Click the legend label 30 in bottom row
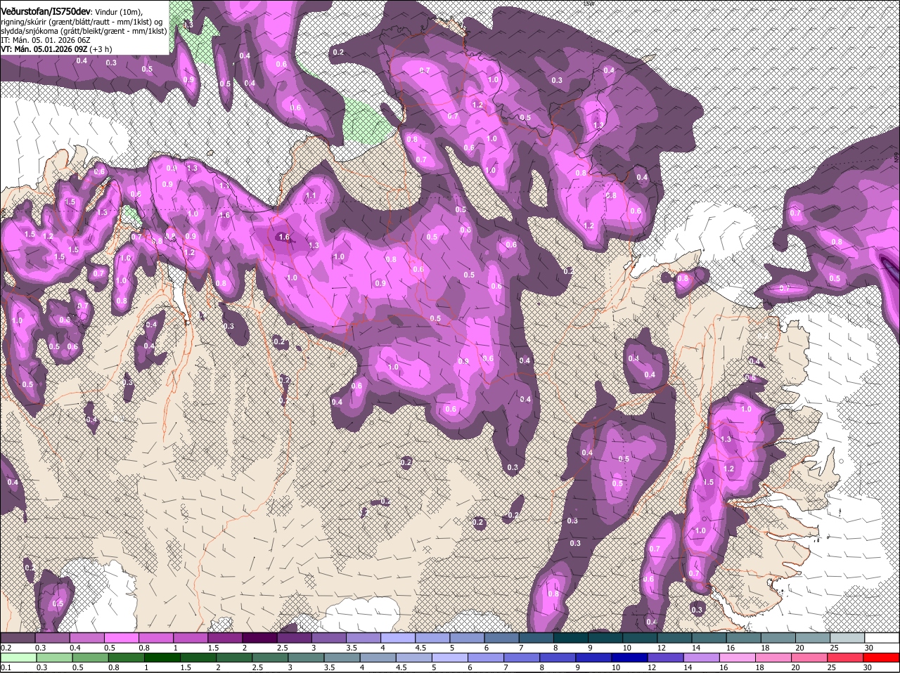This screenshot has width=900, height=673. pos(868,667)
